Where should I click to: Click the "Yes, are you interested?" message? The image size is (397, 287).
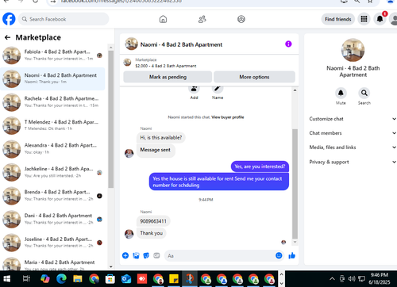[260, 166]
